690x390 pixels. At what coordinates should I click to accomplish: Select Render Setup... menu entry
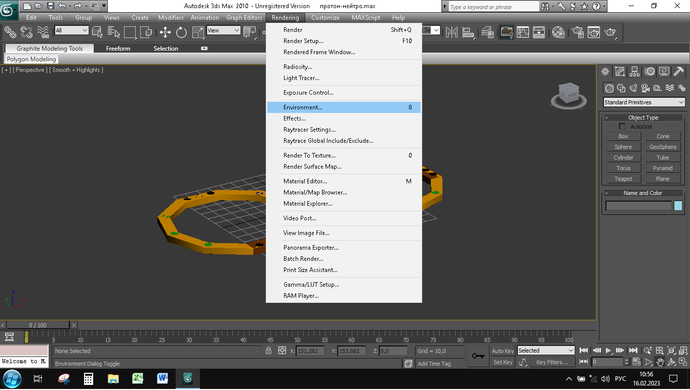(x=344, y=41)
